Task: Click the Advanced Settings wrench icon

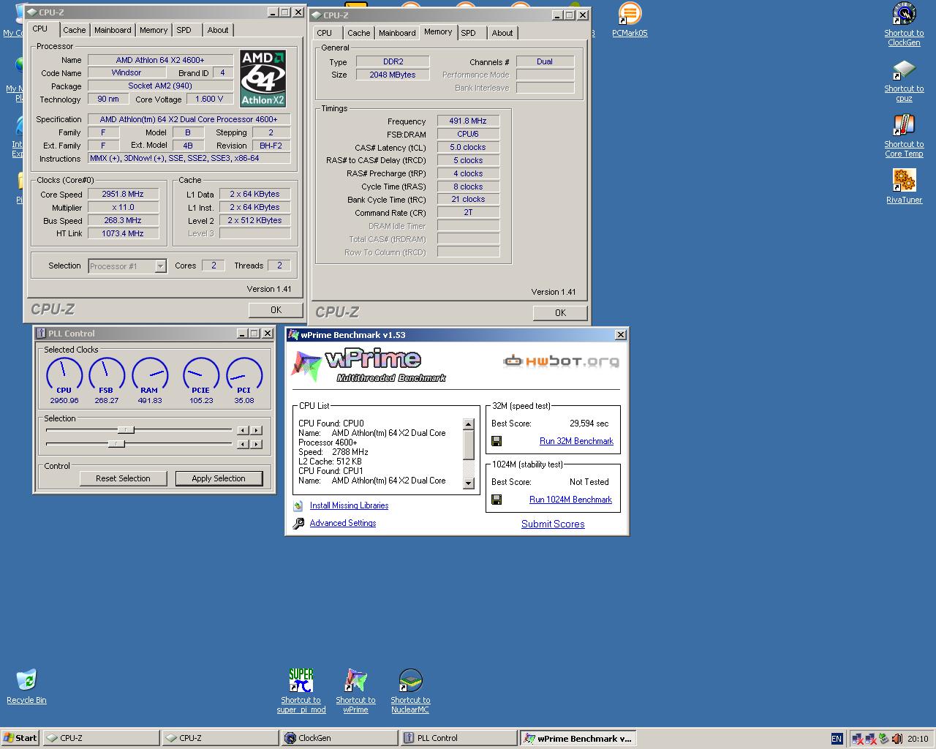Action: pyautogui.click(x=298, y=523)
